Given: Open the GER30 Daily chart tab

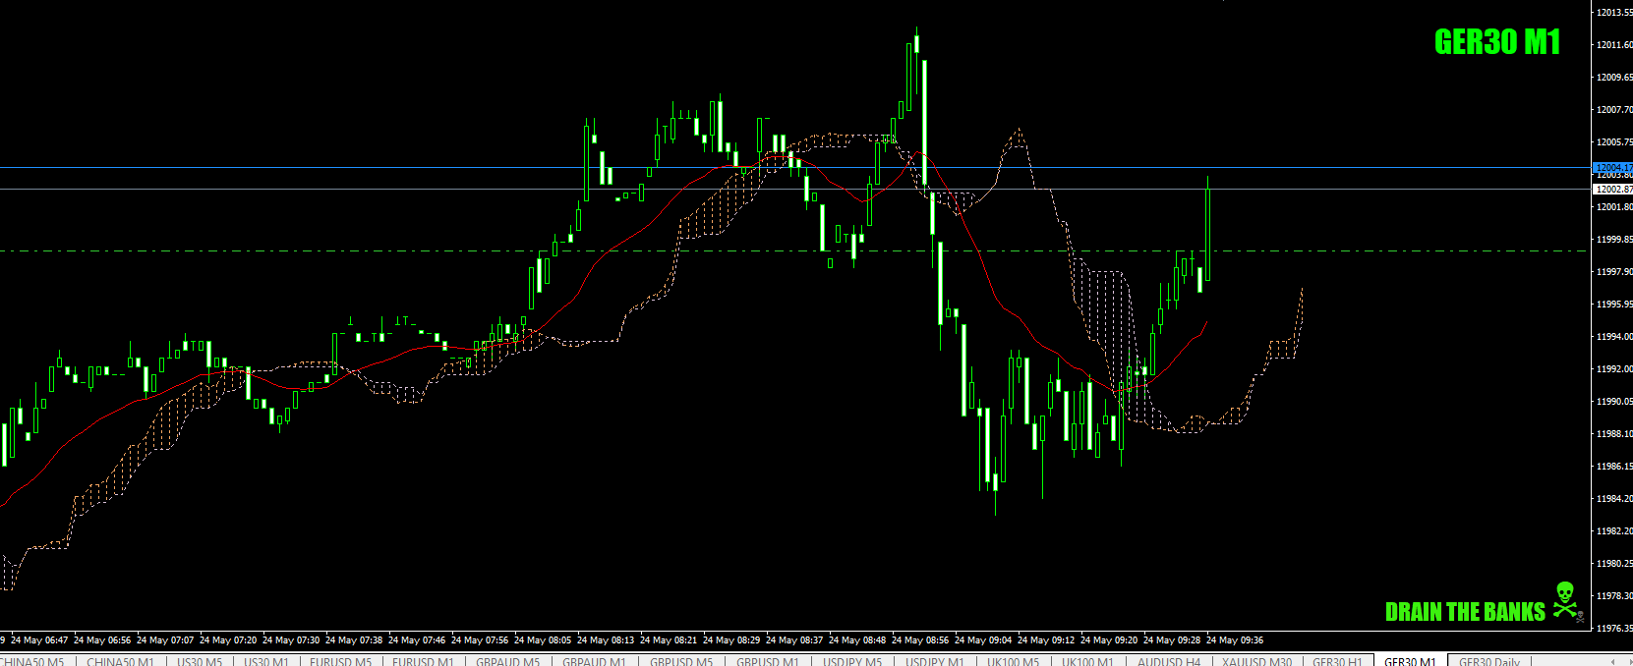Looking at the screenshot, I should tap(1488, 661).
